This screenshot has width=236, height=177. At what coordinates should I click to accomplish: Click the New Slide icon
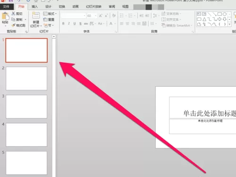[x=36, y=16]
